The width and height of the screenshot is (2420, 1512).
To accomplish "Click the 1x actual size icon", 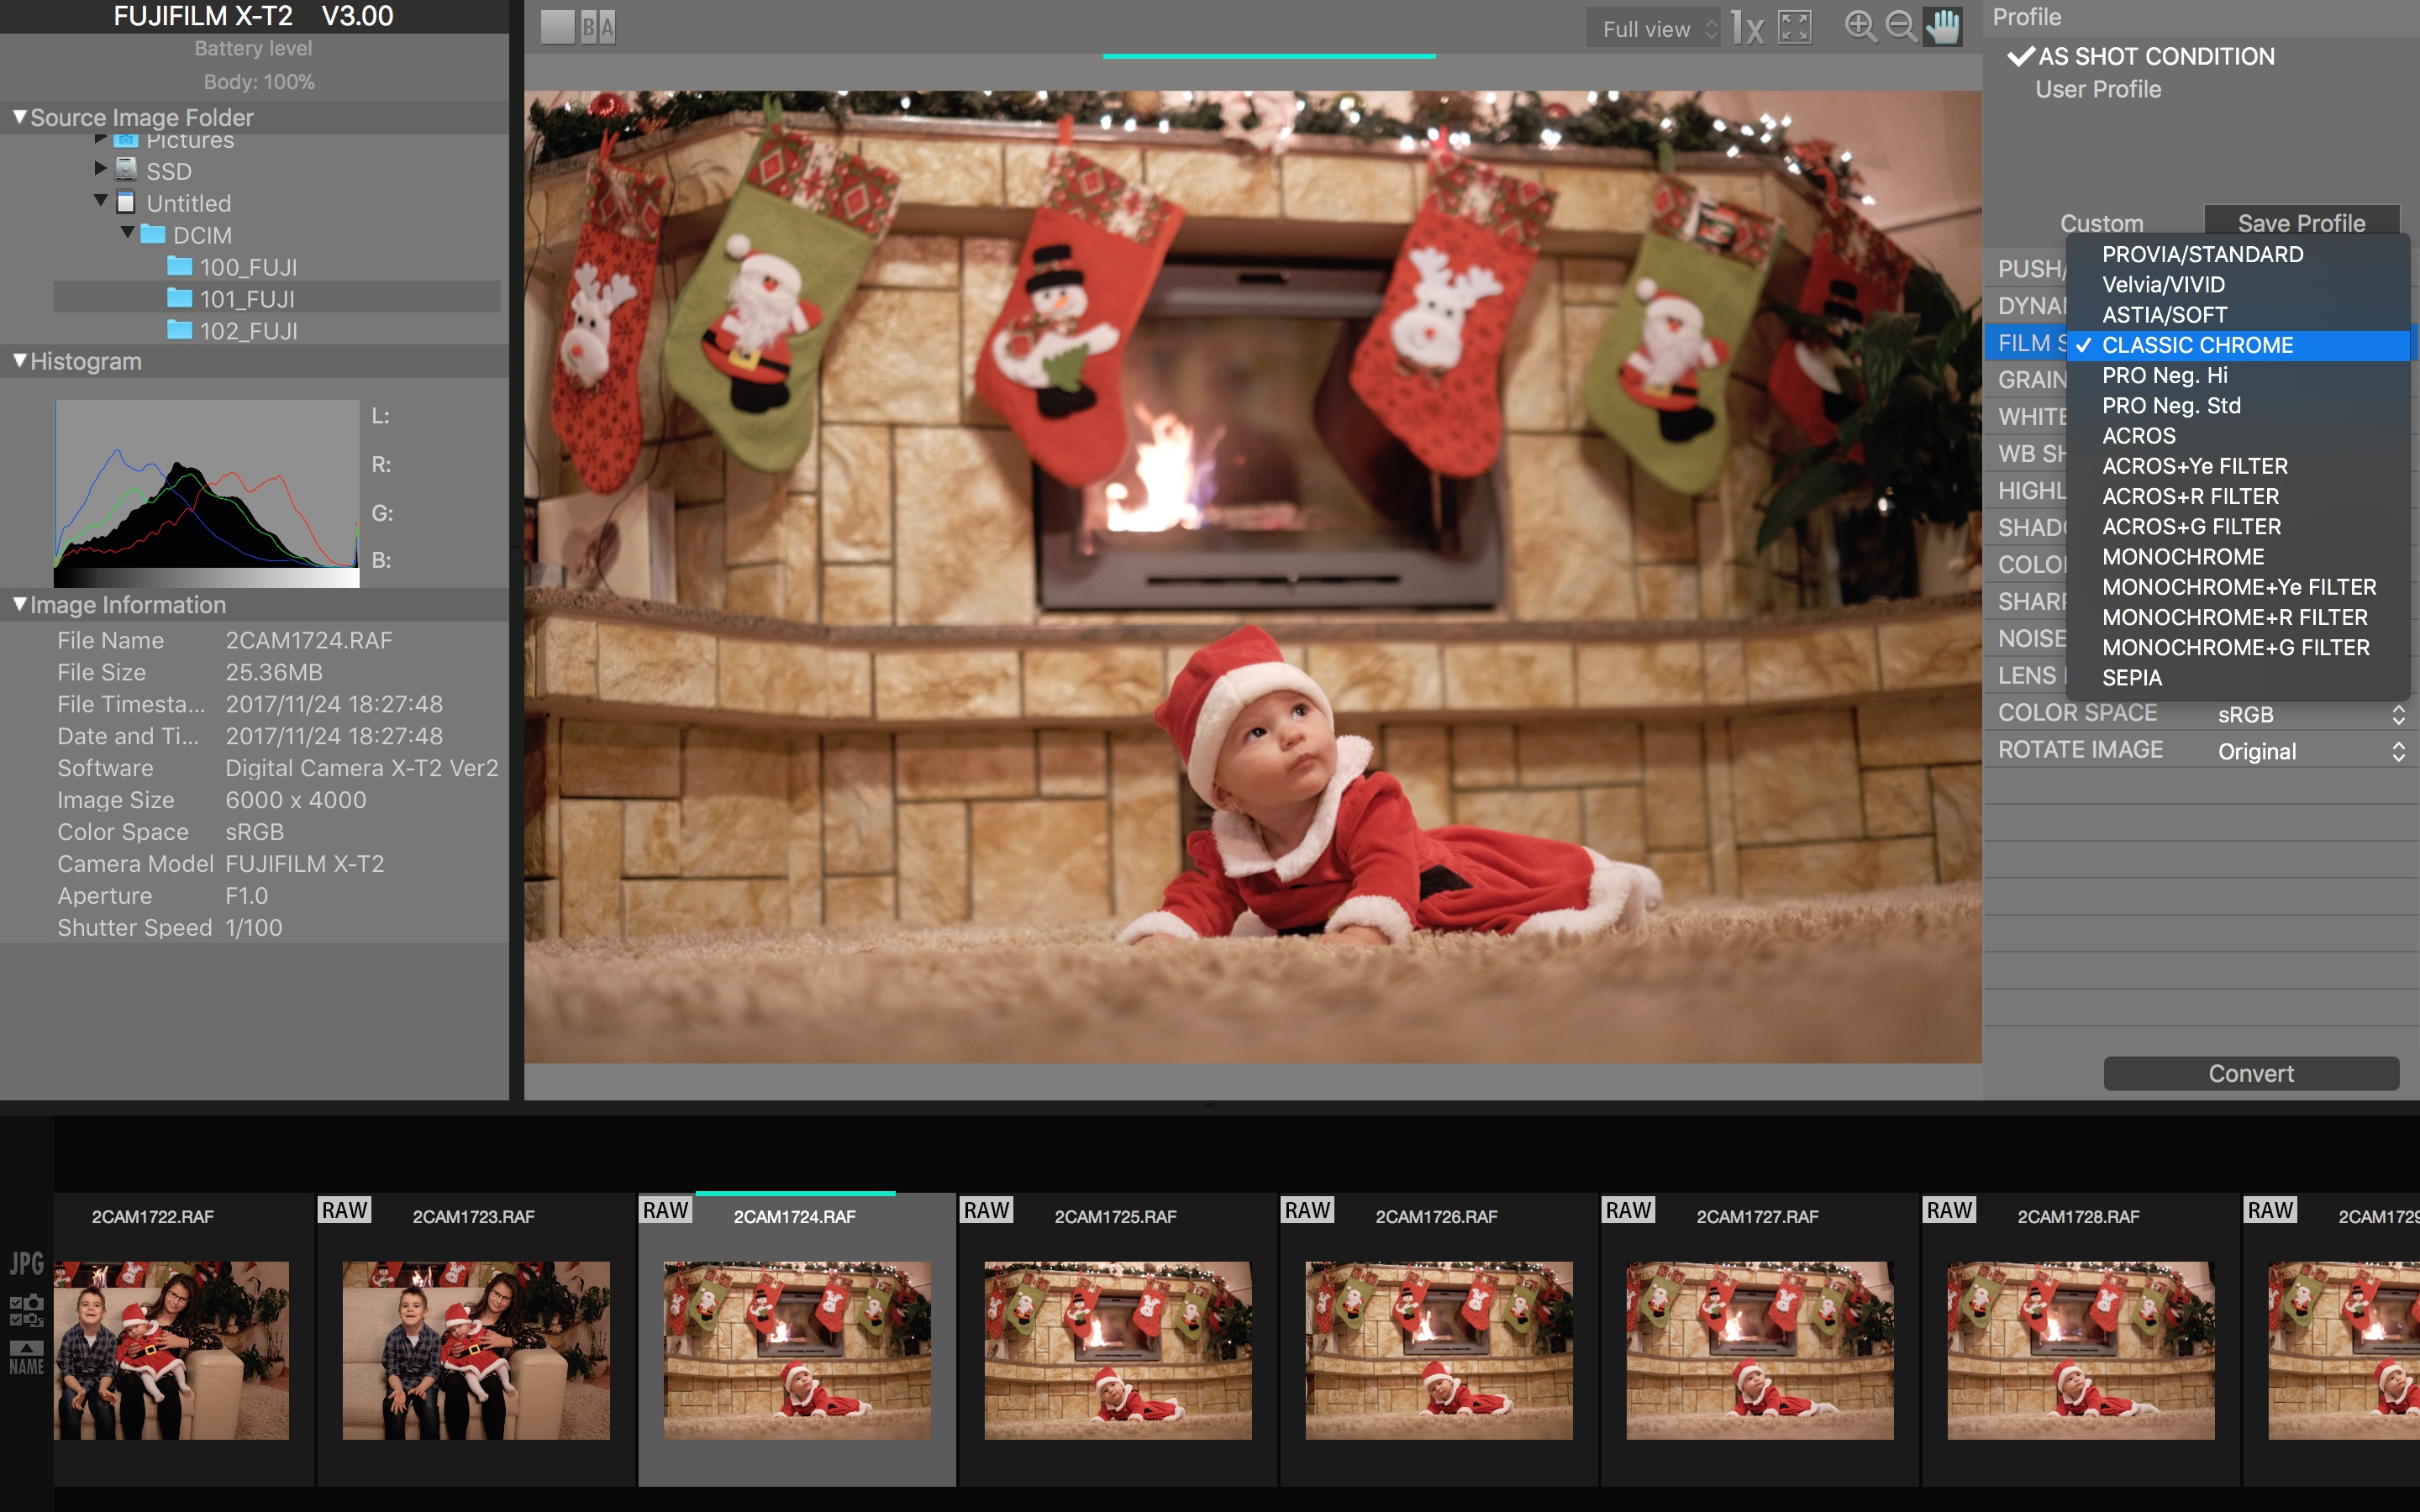I will (x=1747, y=27).
